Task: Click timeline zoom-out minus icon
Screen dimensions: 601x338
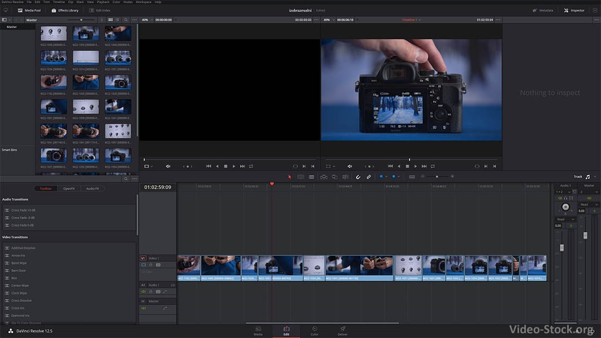Action: (x=423, y=176)
